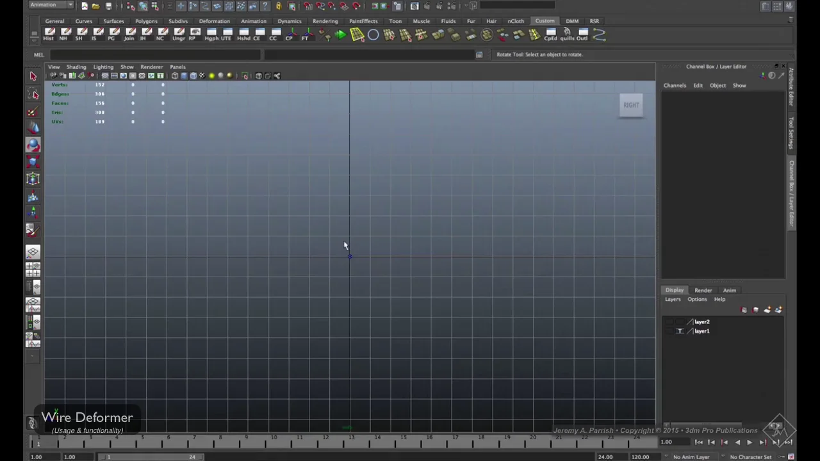This screenshot has width=820, height=461.
Task: Choose the Move tool in toolbox
Action: pos(33,129)
